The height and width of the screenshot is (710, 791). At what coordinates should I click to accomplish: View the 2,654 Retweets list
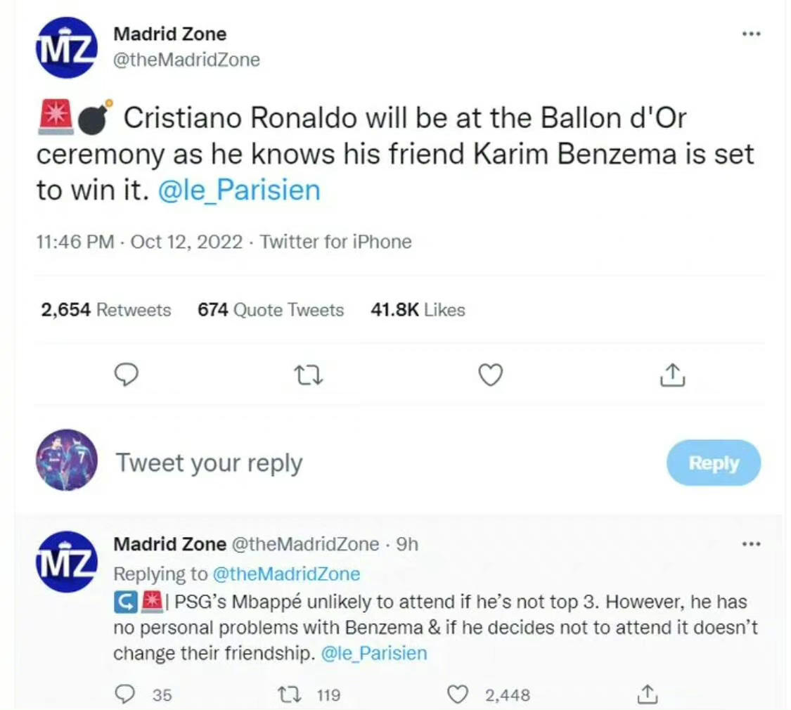click(x=106, y=310)
